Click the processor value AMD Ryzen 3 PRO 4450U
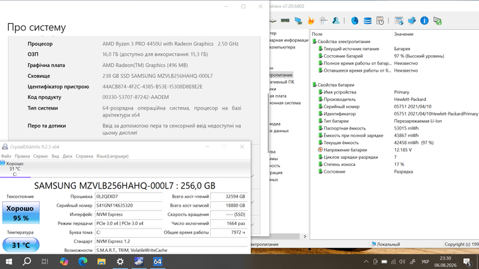 [x=170, y=44]
